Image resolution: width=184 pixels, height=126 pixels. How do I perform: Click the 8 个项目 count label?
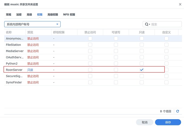pos(166,111)
